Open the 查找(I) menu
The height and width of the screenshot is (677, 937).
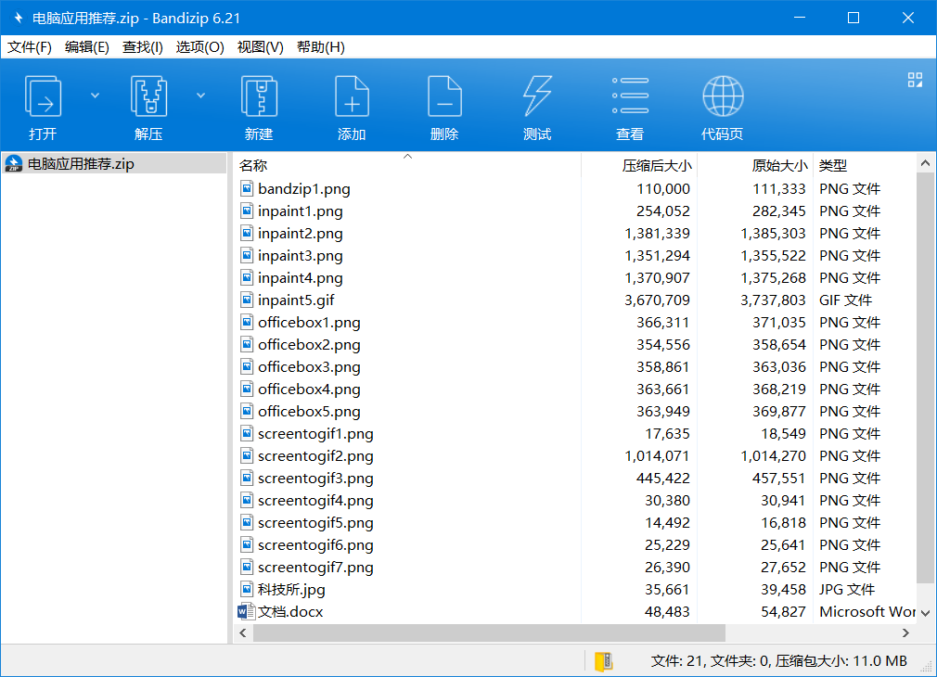pos(142,47)
